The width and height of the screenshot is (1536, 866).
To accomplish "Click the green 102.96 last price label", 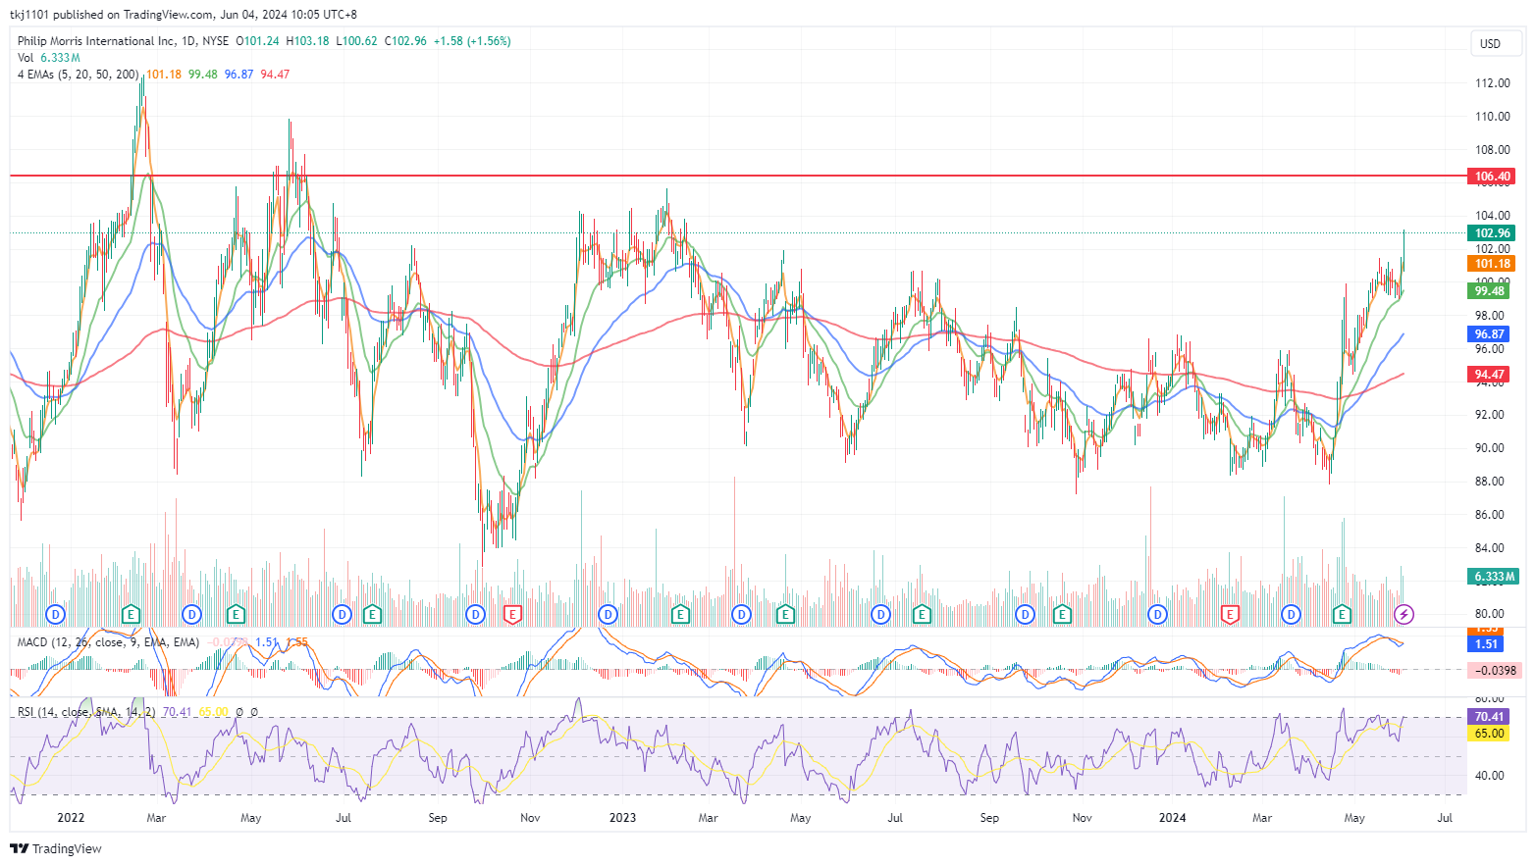I will (x=1492, y=233).
